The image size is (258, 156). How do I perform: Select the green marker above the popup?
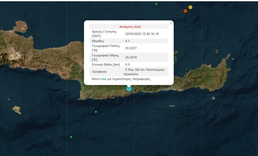(156, 4)
